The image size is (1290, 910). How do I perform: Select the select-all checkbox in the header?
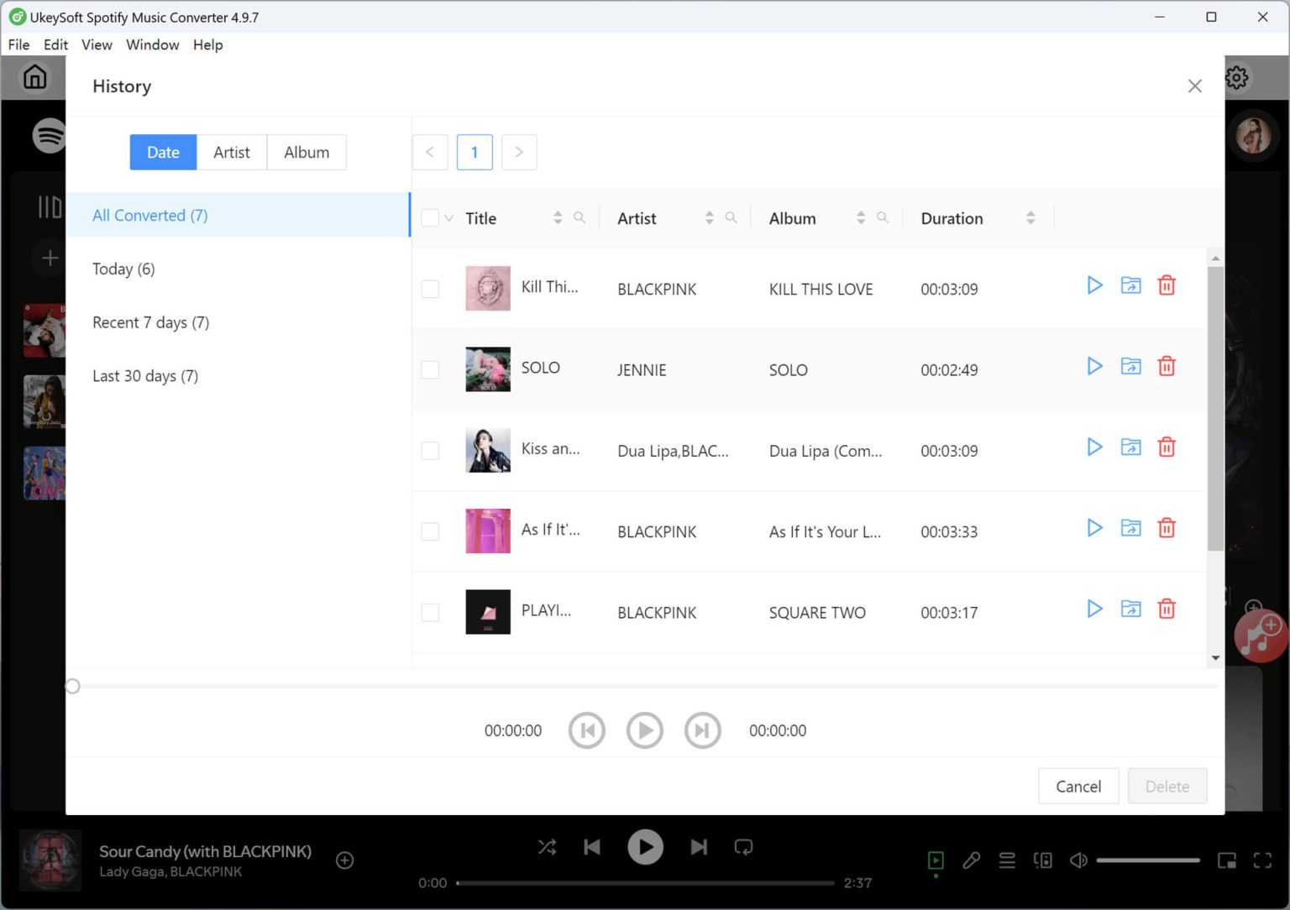(x=430, y=217)
